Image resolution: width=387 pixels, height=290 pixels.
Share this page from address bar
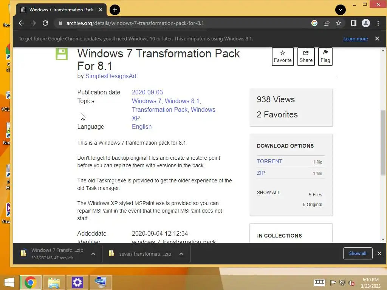click(326, 23)
